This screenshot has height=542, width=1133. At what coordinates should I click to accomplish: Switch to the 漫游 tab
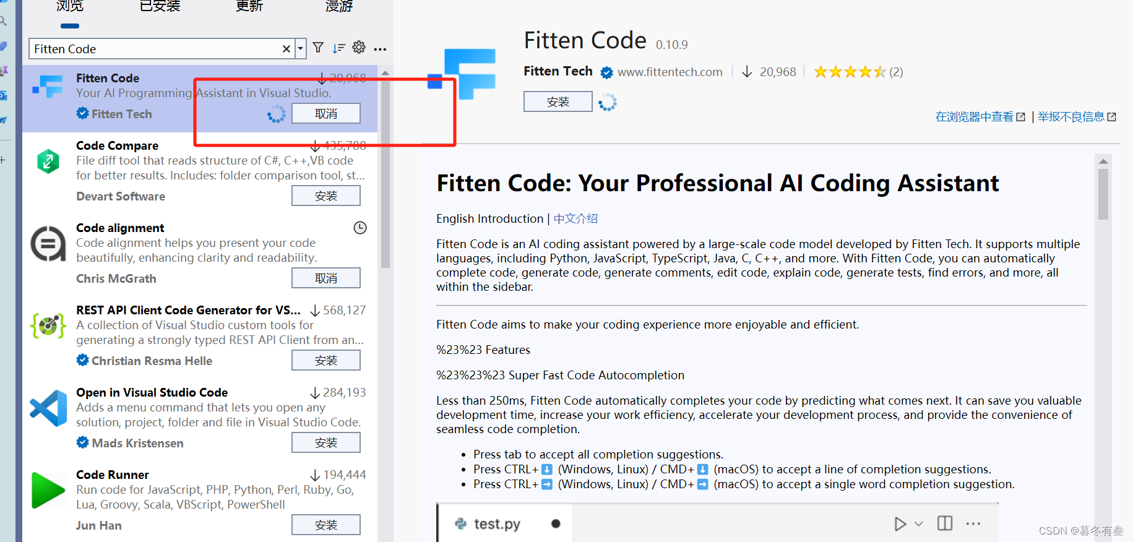339,6
